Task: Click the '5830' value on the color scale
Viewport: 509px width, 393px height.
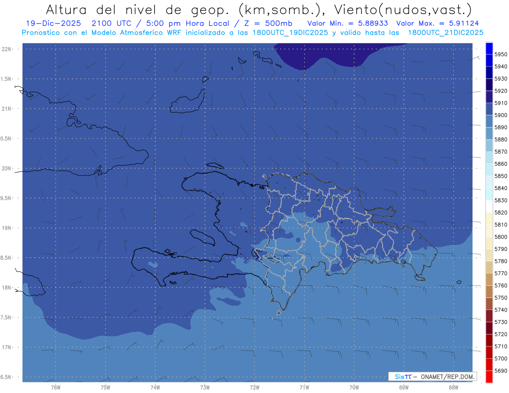Action: 501,201
